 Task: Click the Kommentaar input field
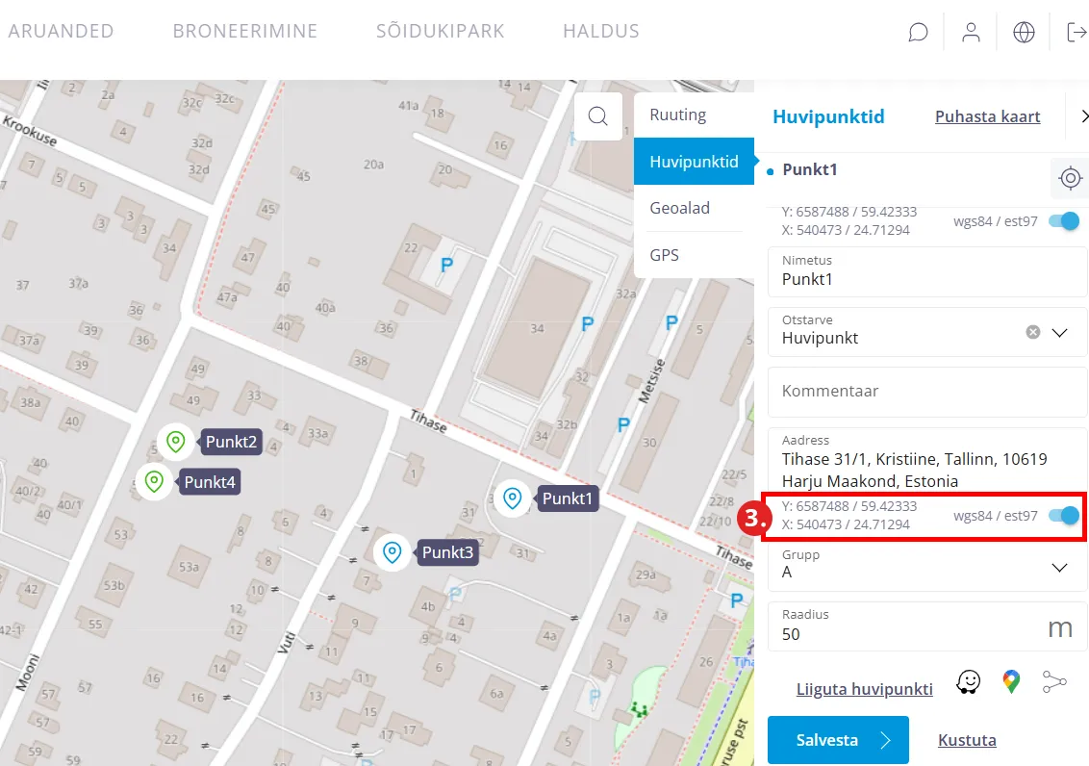[x=926, y=391]
